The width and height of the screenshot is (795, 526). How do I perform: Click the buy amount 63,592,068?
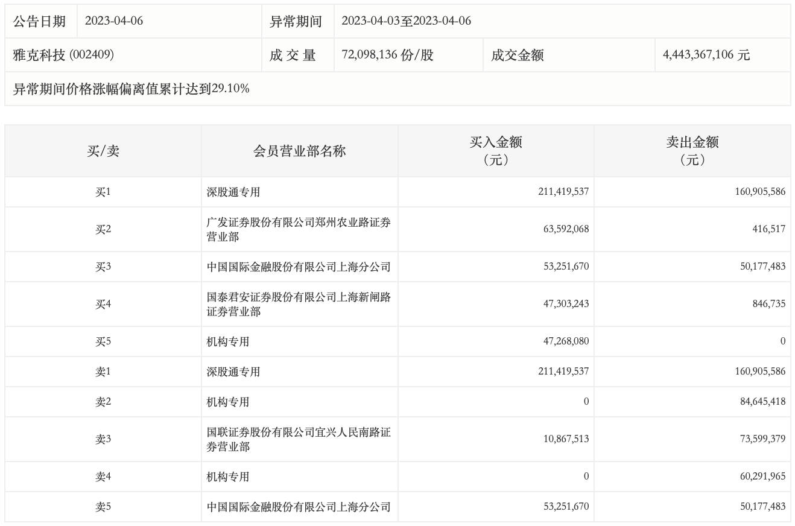pyautogui.click(x=566, y=229)
